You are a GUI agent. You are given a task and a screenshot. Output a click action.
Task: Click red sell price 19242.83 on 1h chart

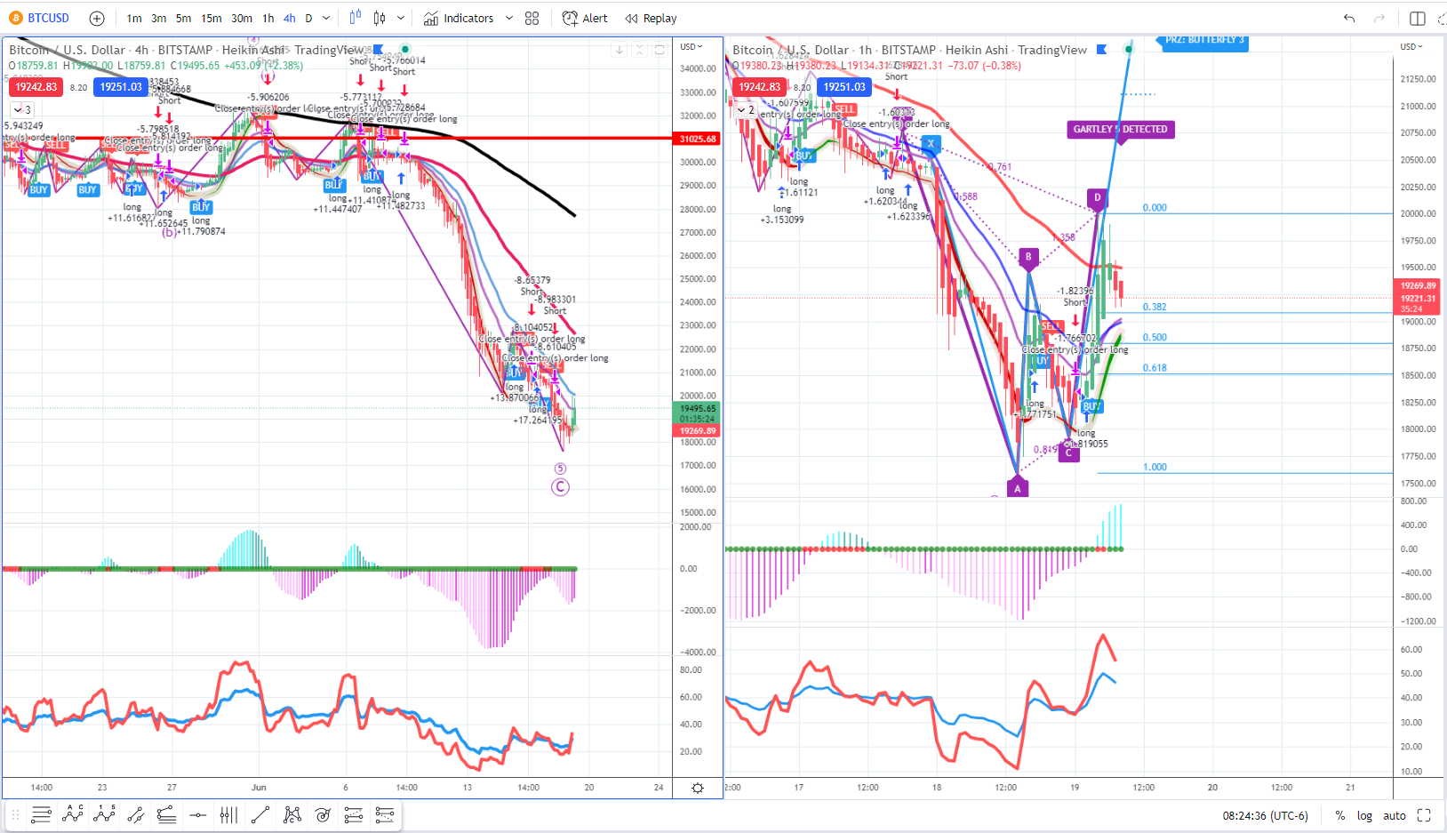(759, 86)
